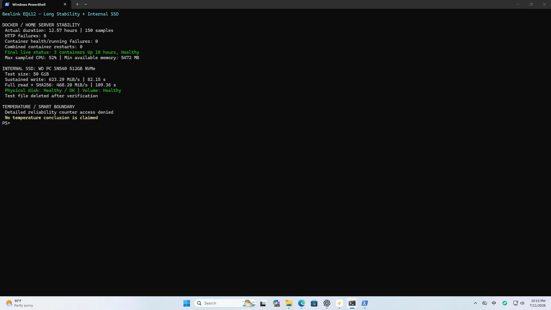Open the PowerShell taskbar icon
Image resolution: width=551 pixels, height=310 pixels.
(x=365, y=303)
